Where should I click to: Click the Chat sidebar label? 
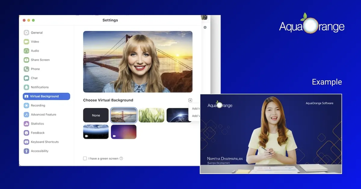(34, 78)
